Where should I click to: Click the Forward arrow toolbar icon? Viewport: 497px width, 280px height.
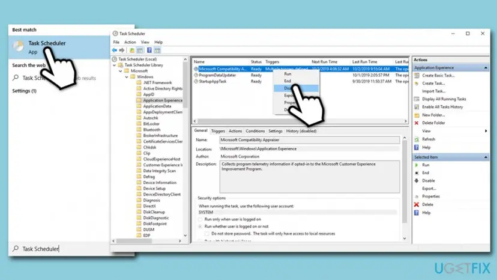(122, 50)
